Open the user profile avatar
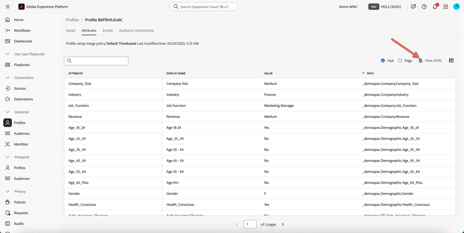464x233 pixels. coord(456,7)
